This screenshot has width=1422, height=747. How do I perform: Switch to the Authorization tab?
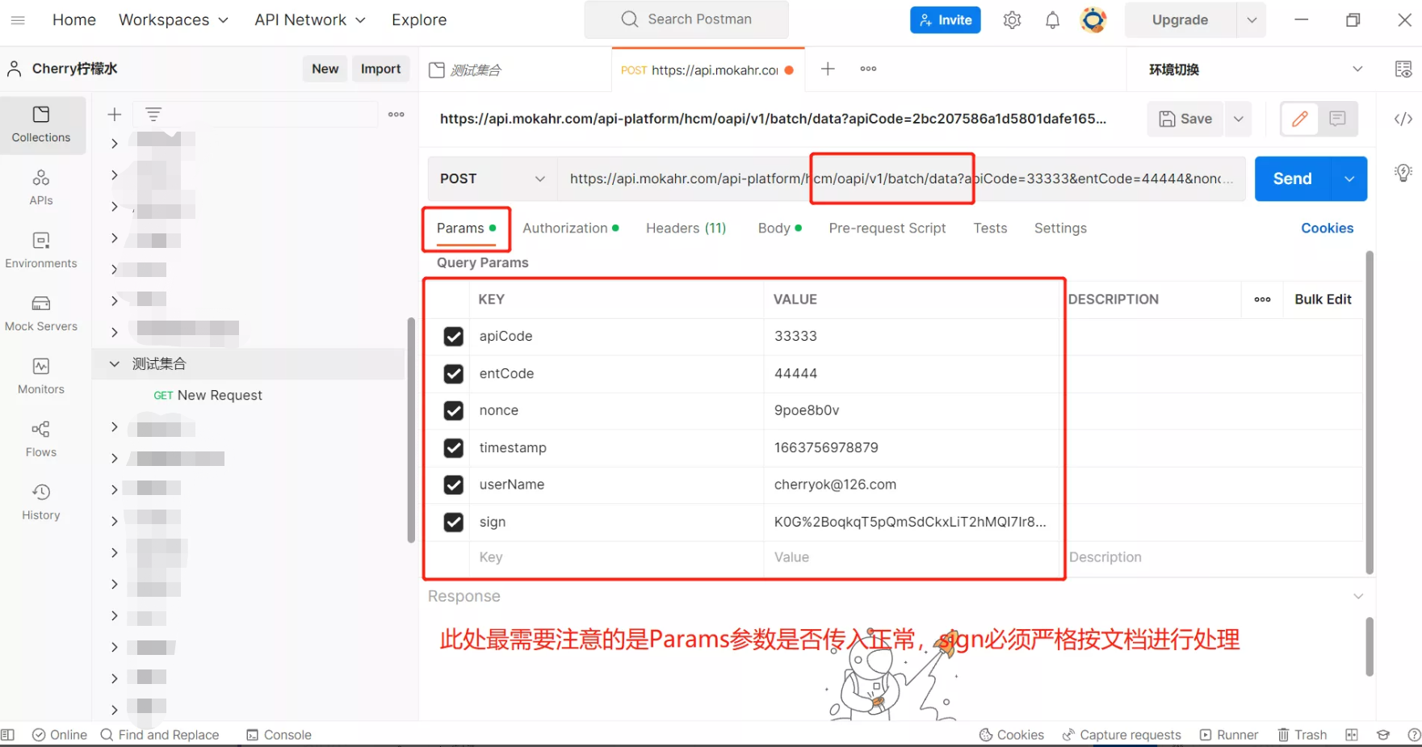[571, 229]
